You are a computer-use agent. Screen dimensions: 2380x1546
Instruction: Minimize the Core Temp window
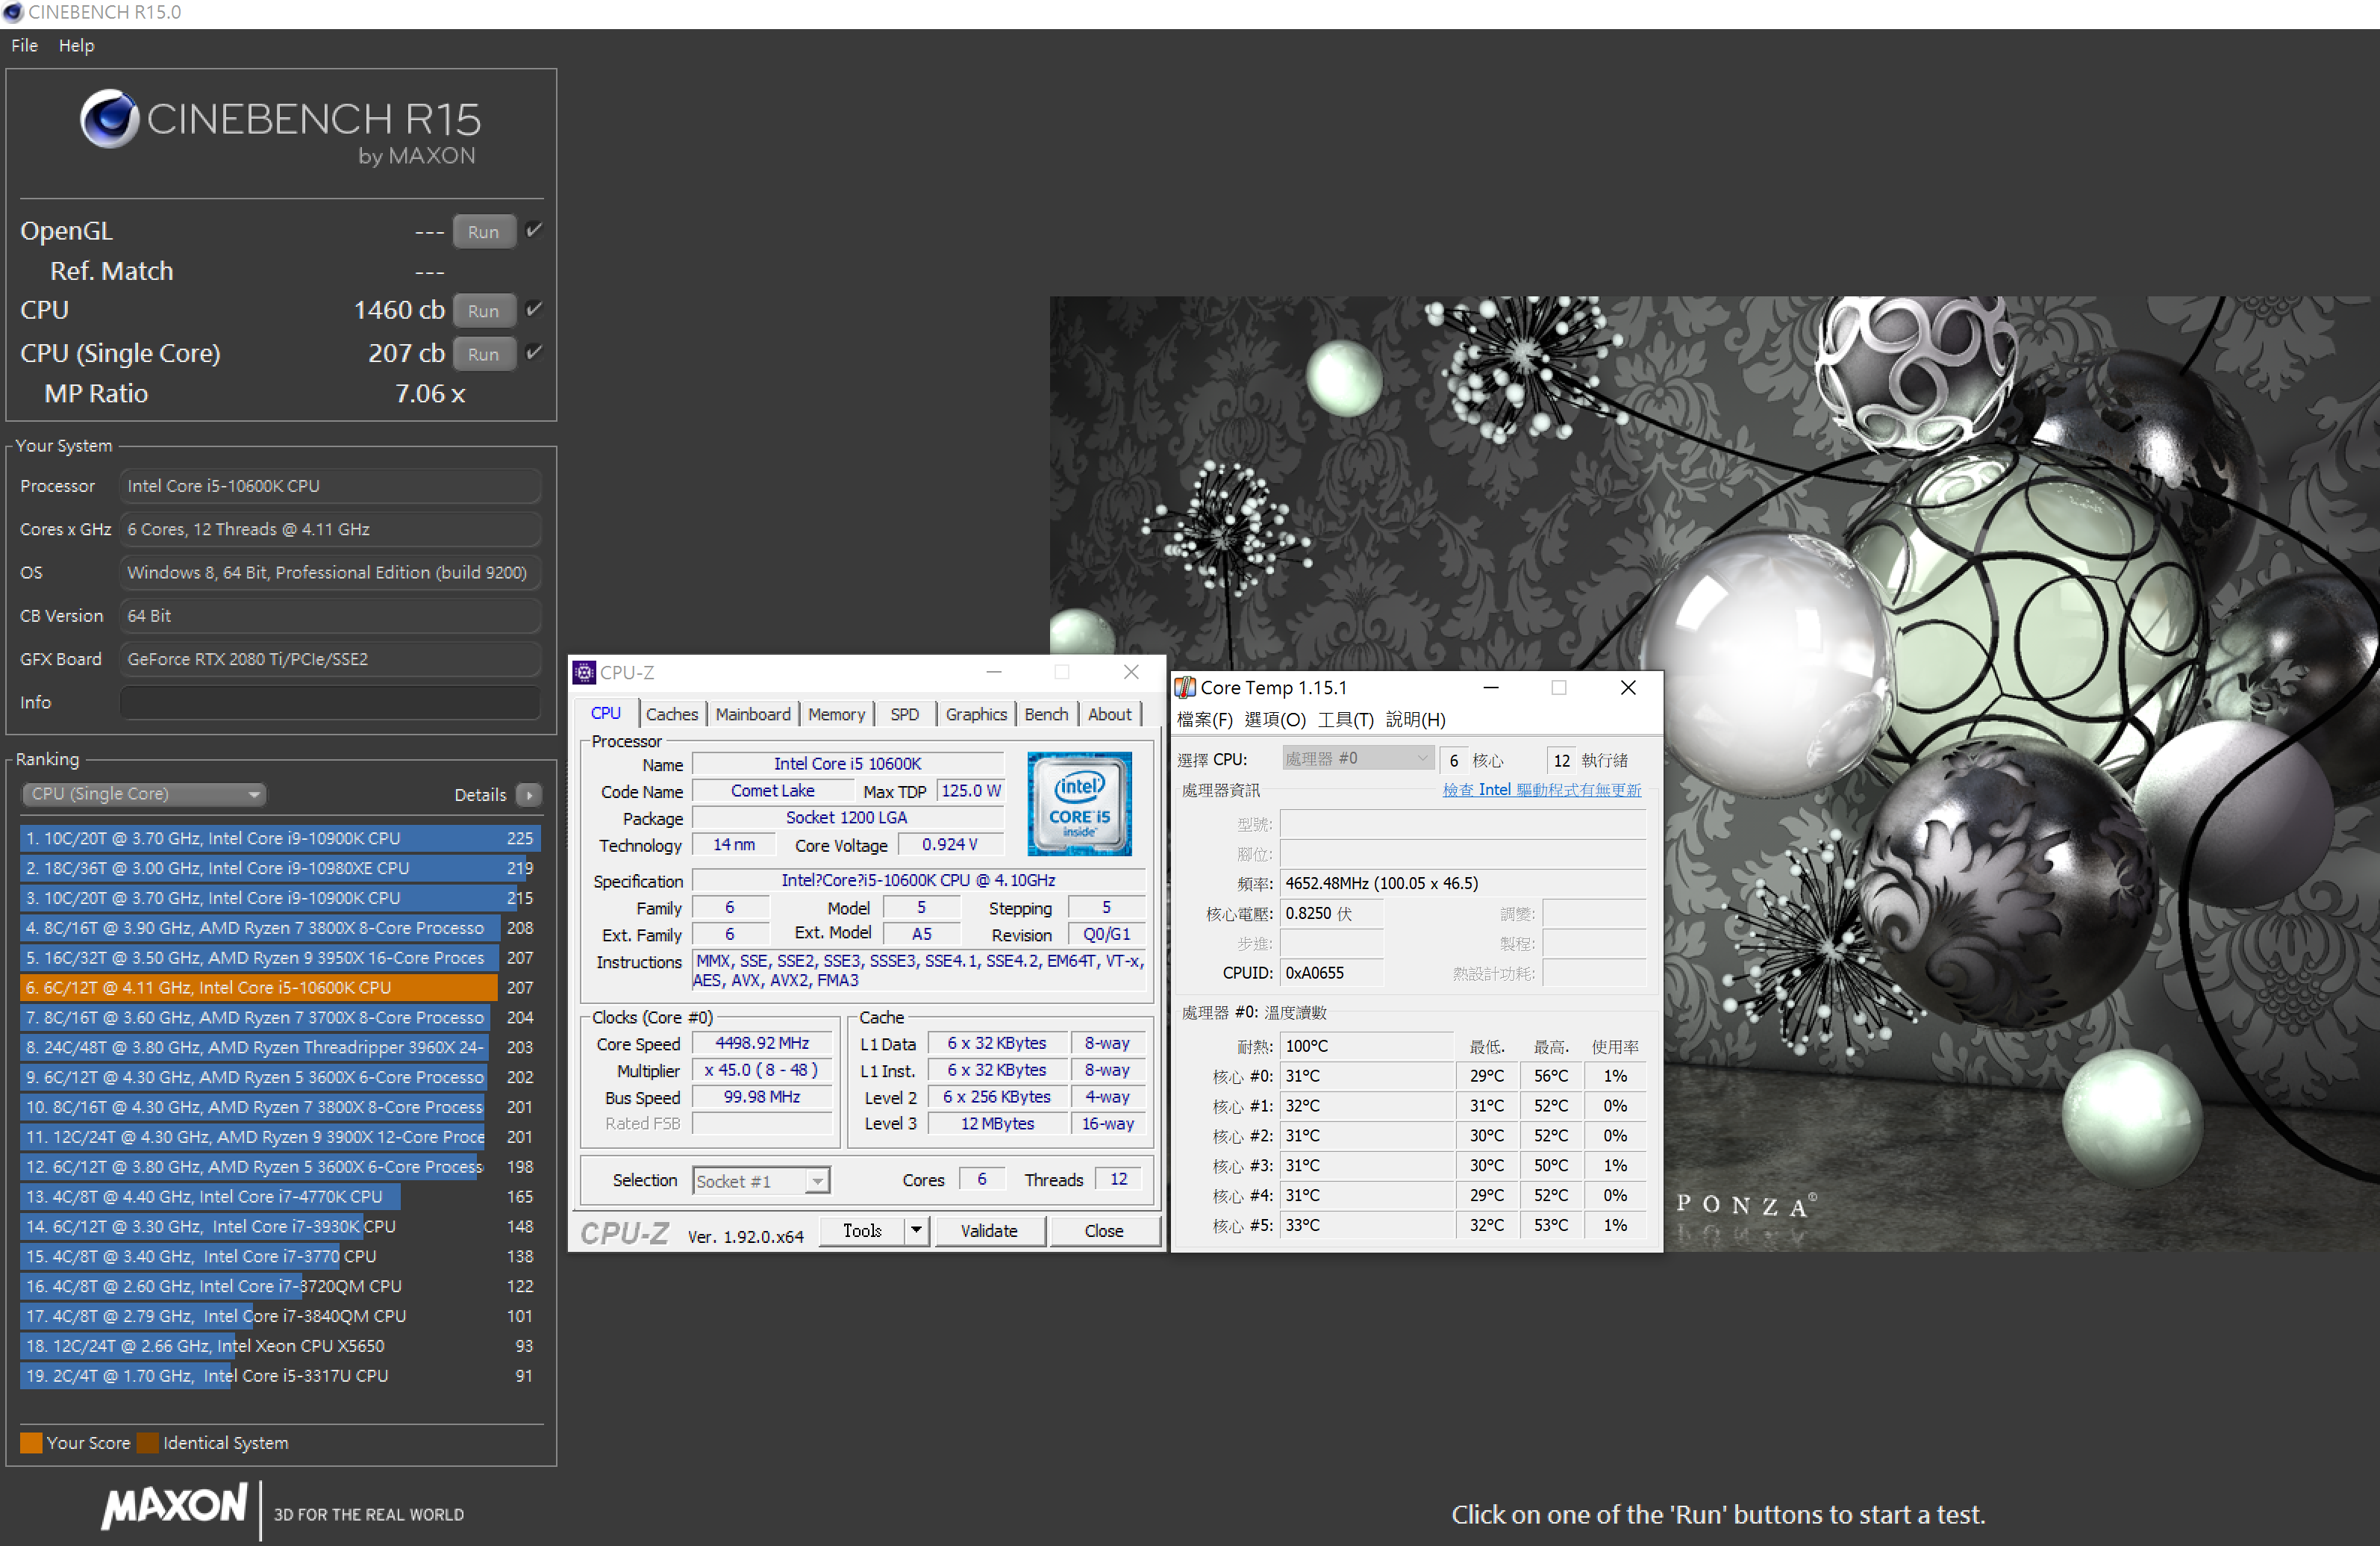point(1490,687)
